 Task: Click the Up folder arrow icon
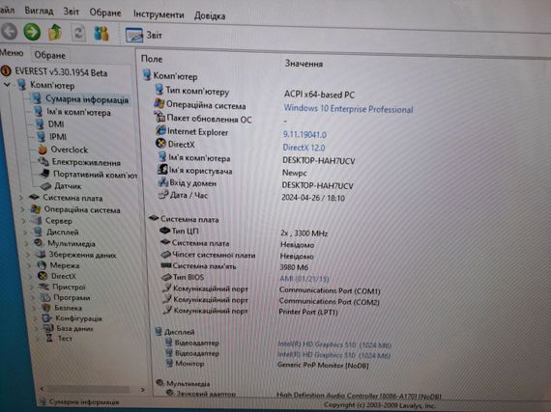(55, 32)
